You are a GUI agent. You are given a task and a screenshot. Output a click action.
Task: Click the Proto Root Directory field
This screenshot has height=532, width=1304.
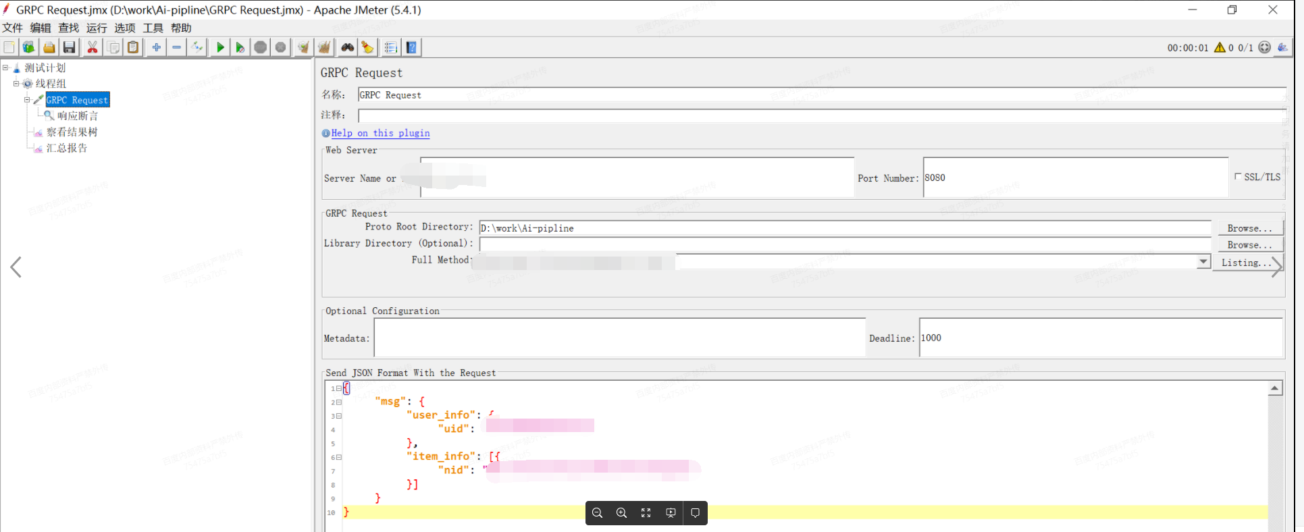[x=845, y=228]
